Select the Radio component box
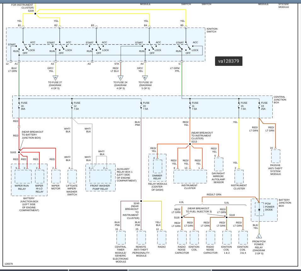This screenshot has height=271, width=301. point(162,238)
